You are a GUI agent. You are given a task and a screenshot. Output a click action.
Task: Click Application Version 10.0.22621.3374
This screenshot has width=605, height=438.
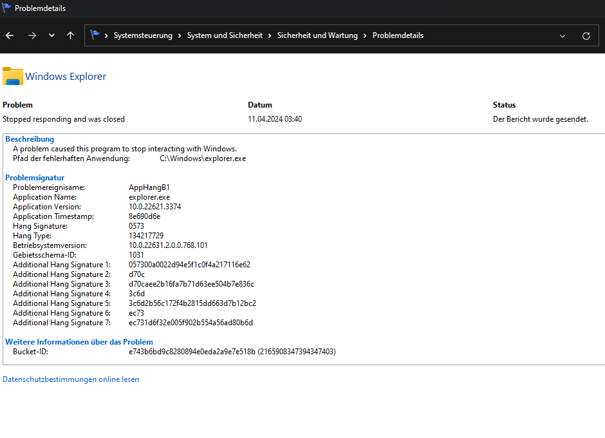[x=154, y=207]
